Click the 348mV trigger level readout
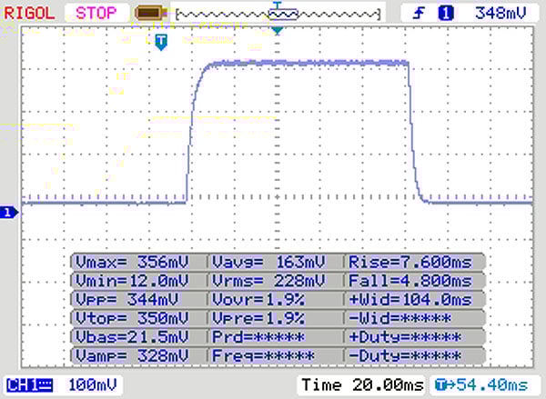 (500, 14)
